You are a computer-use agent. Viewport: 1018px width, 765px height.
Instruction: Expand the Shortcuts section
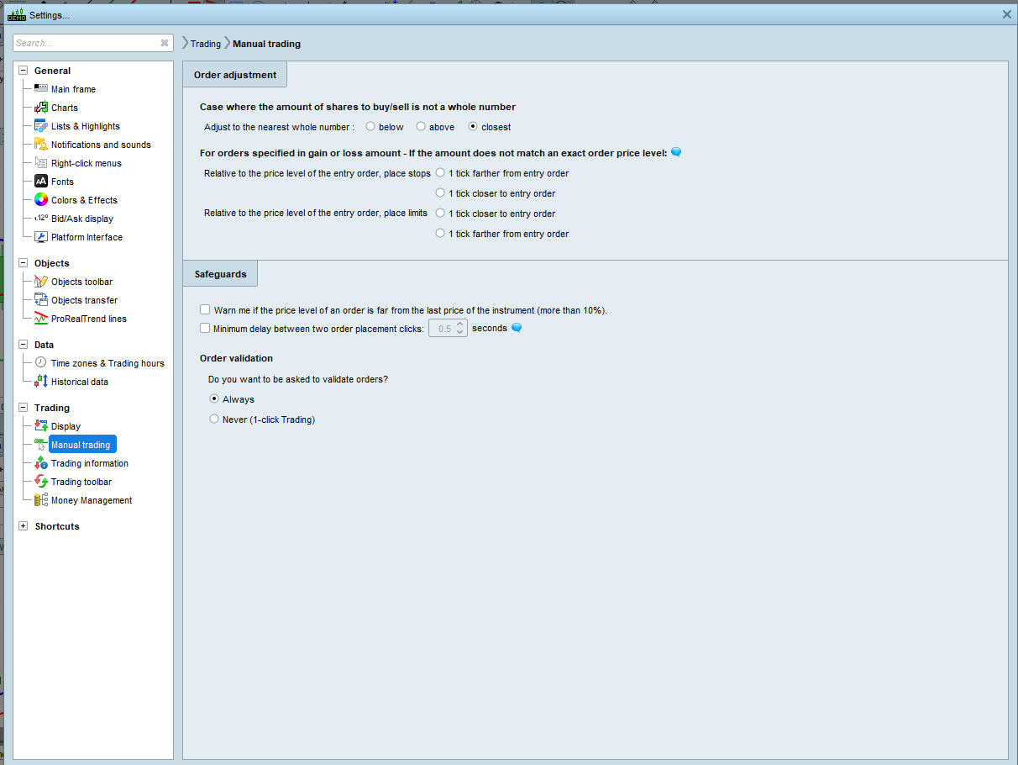(23, 526)
